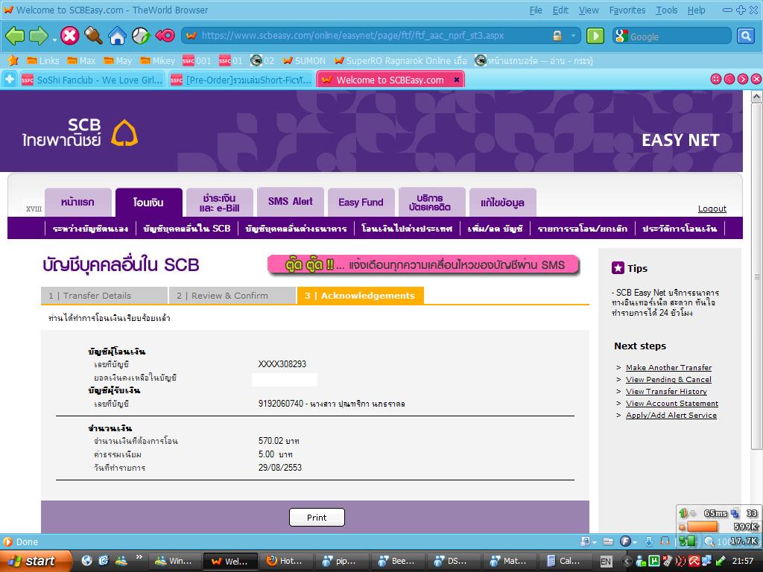Open the Help menu
Viewport: 763px width, 572px height.
(x=697, y=10)
